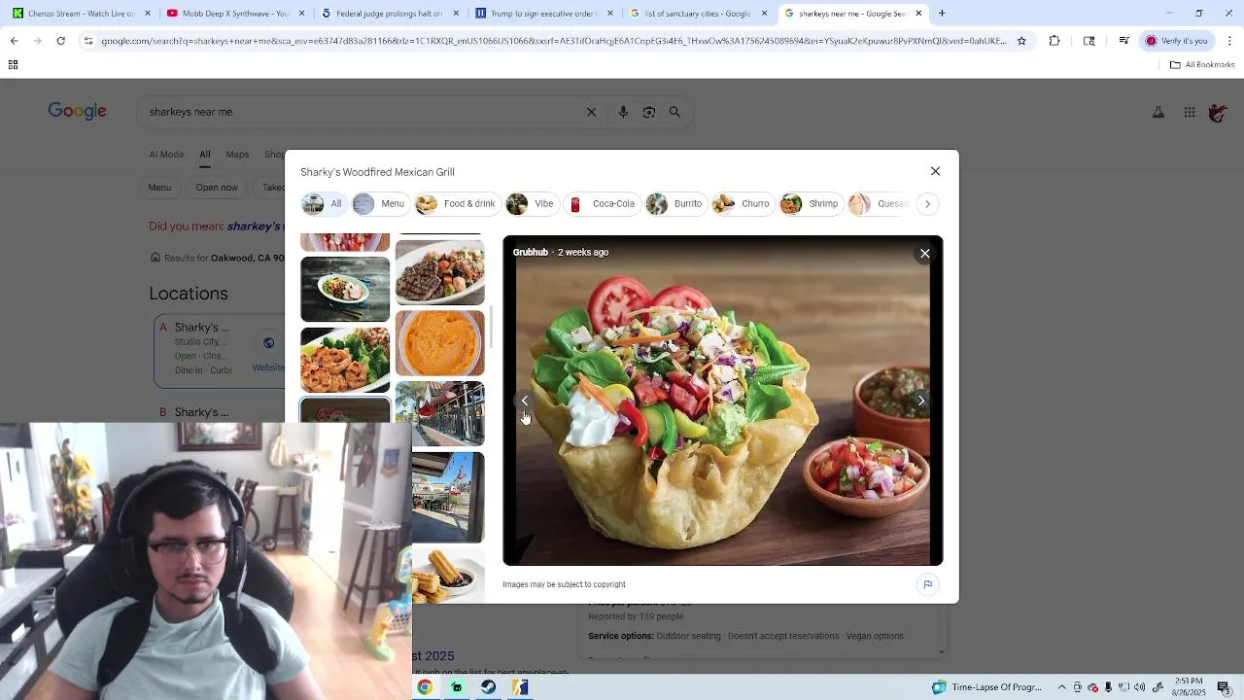Reload the current page
The width and height of the screenshot is (1244, 700).
tap(61, 41)
